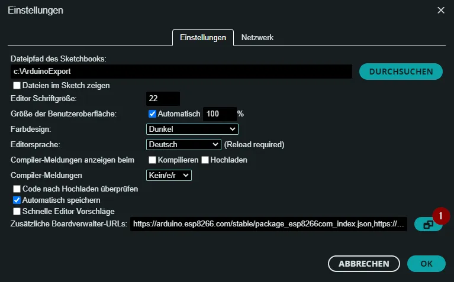The image size is (454, 282).
Task: Click the sketchbook path field
Action: [182, 71]
